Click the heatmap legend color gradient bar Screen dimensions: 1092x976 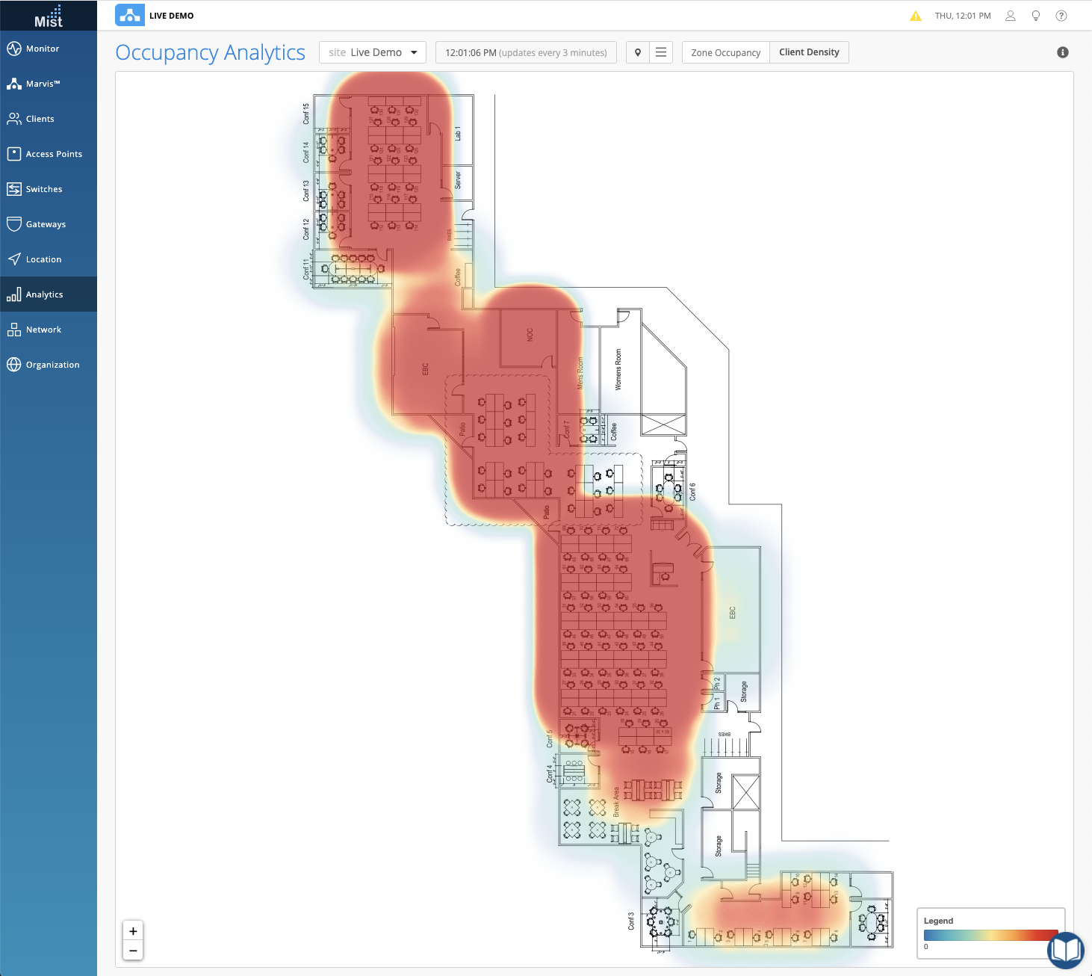986,935
